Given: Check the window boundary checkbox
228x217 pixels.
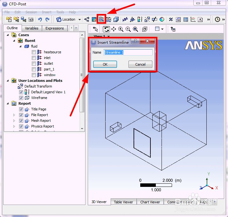Looking at the screenshot, I should click(x=34, y=75).
